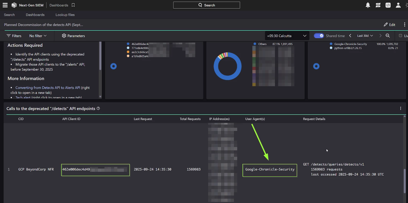This screenshot has height=203, width=408.
Task: Sort by User Agent(s) column
Action: tap(255, 119)
